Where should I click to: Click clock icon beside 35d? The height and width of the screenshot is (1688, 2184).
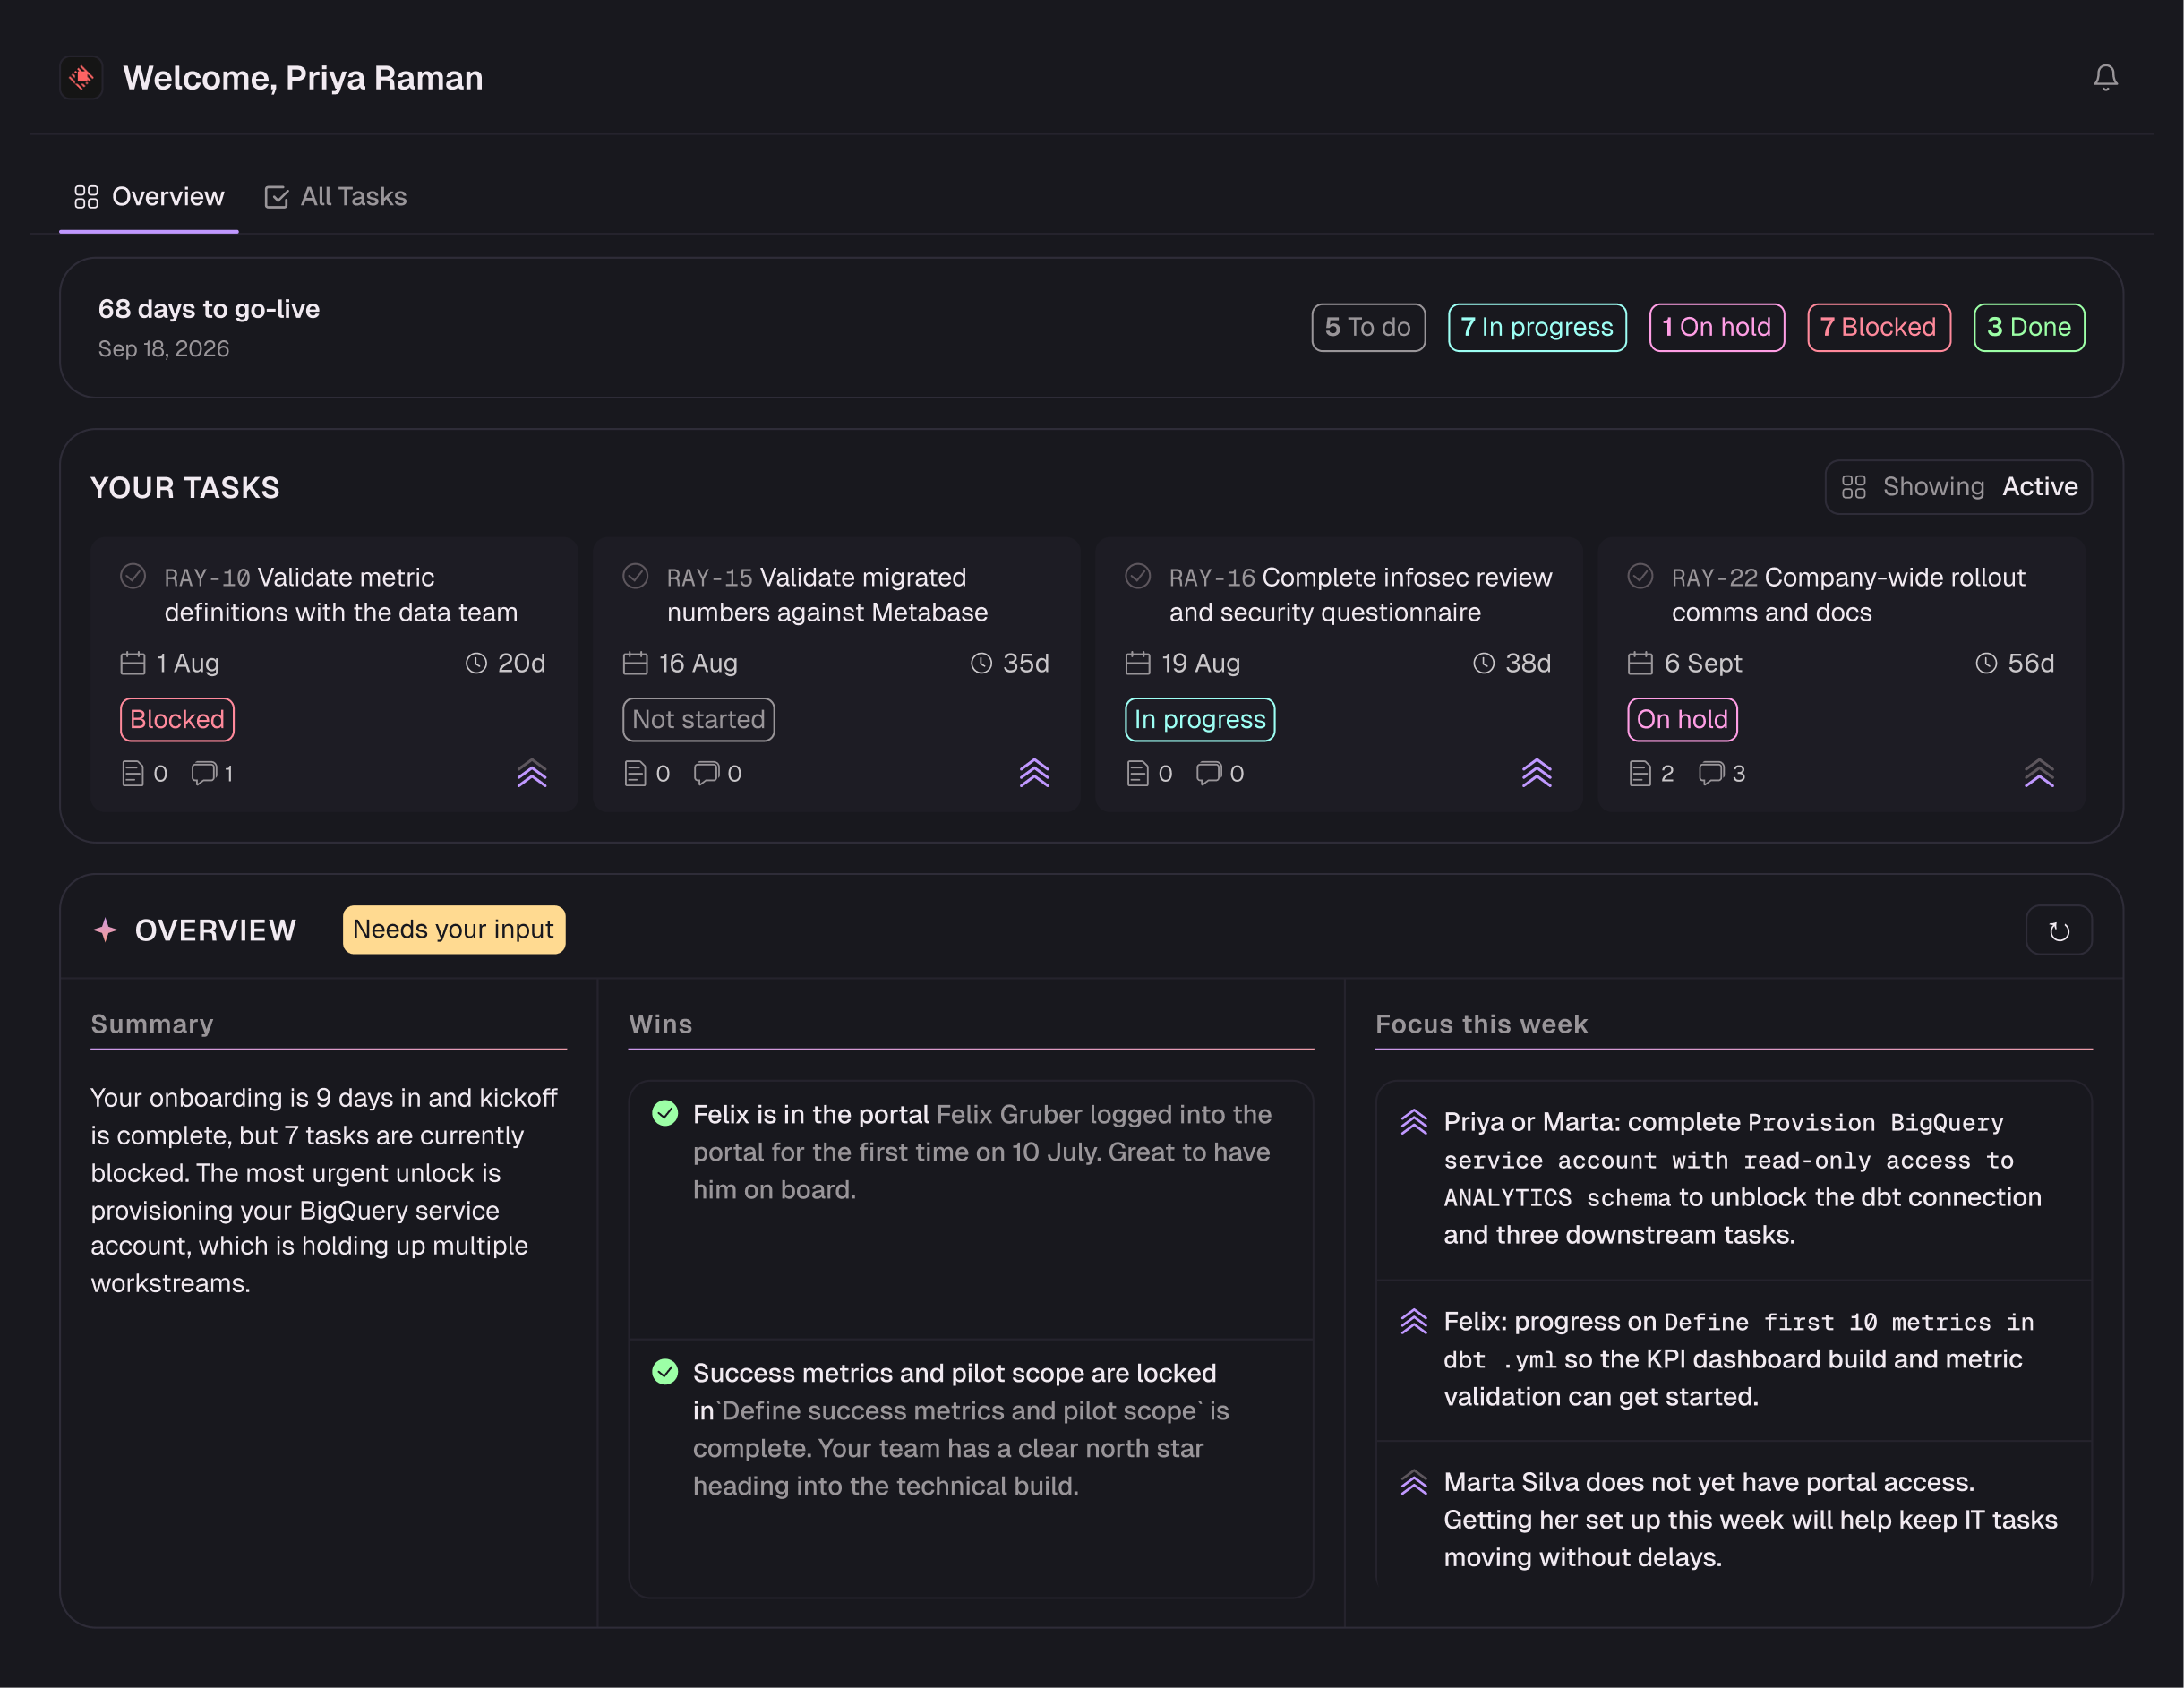[x=981, y=663]
